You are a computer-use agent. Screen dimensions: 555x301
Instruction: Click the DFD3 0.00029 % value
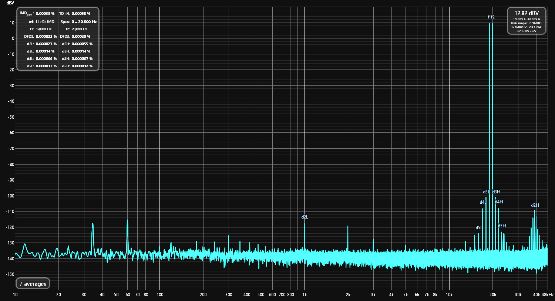pos(81,37)
